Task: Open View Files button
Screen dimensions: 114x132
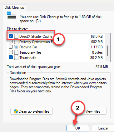Action: click(x=93, y=111)
